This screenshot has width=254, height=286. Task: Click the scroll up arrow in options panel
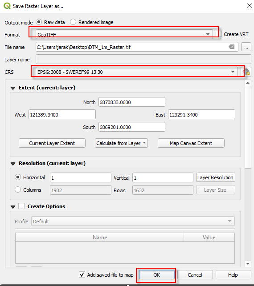248,83
